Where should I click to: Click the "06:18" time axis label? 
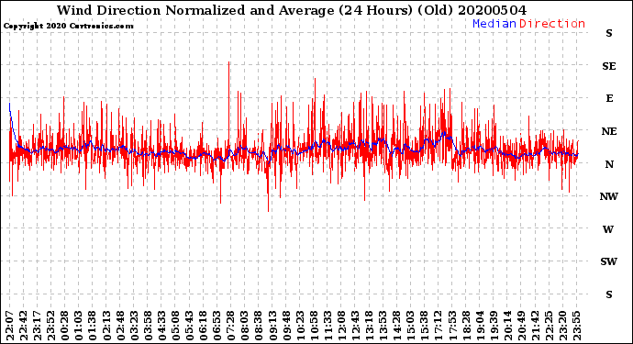click(203, 326)
